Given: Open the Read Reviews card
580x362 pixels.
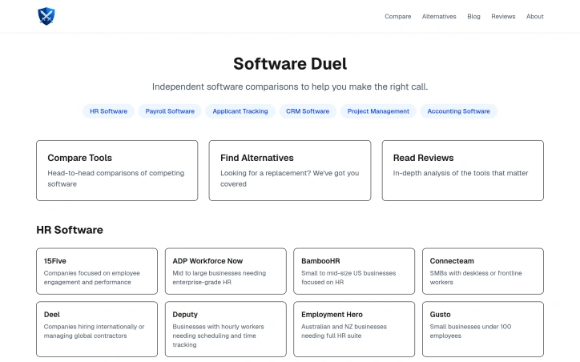Looking at the screenshot, I should tap(463, 171).
